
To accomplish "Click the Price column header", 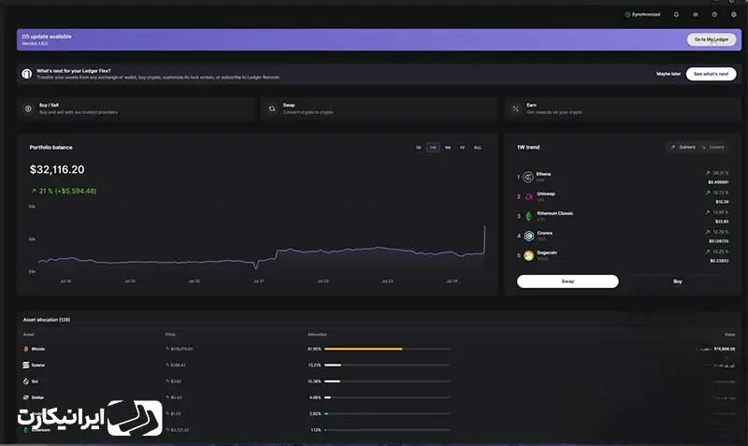I will tap(170, 335).
